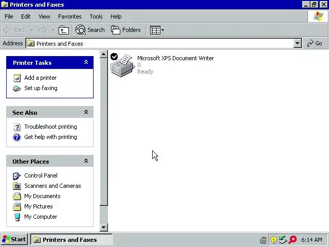The height and width of the screenshot is (247, 329).
Task: Open My Documents link
Action: coord(42,196)
